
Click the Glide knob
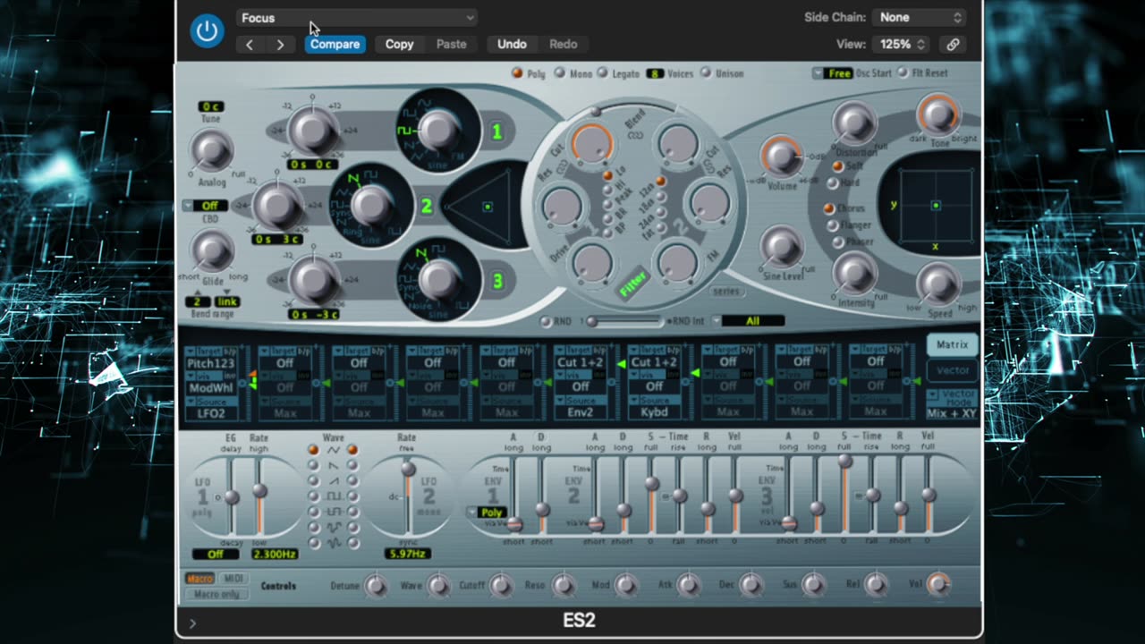(x=212, y=249)
